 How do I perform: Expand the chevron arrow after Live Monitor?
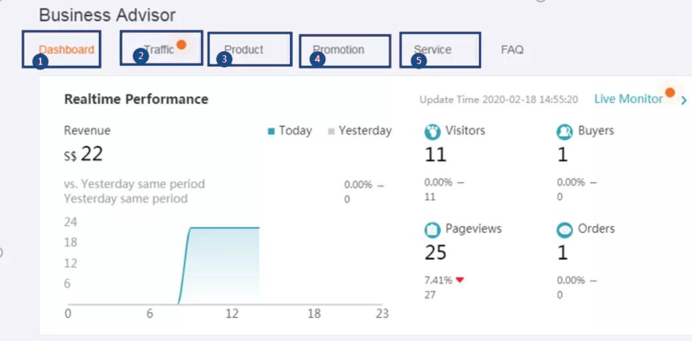[684, 100]
